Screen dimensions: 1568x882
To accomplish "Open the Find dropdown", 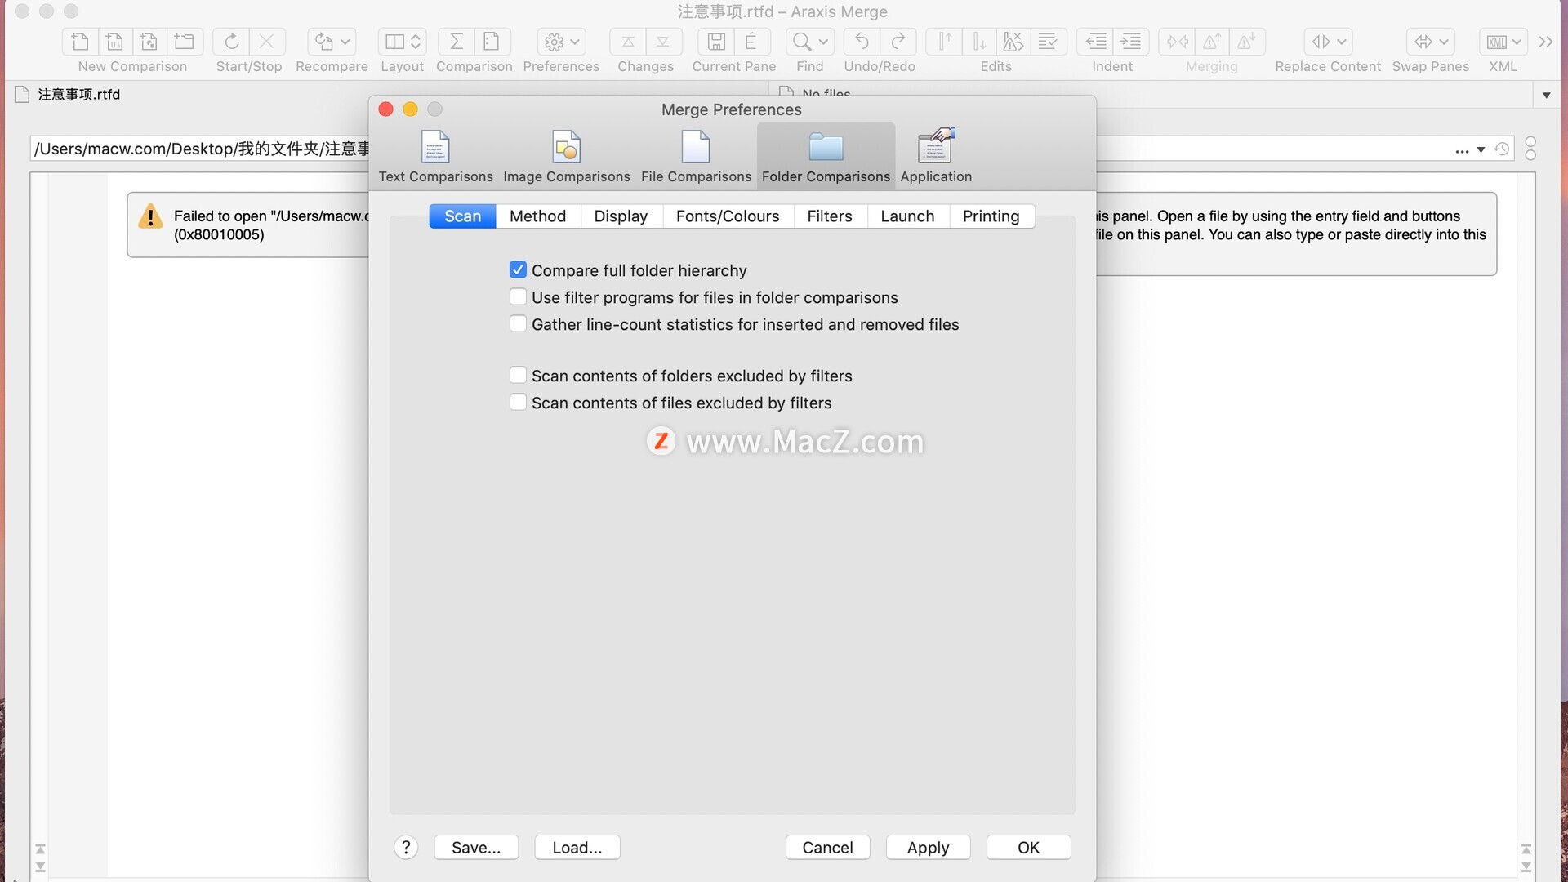I will pyautogui.click(x=809, y=42).
